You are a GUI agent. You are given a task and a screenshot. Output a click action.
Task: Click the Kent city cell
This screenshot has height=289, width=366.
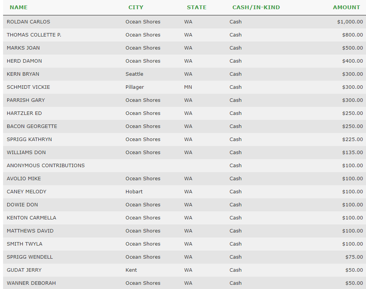pos(131,270)
